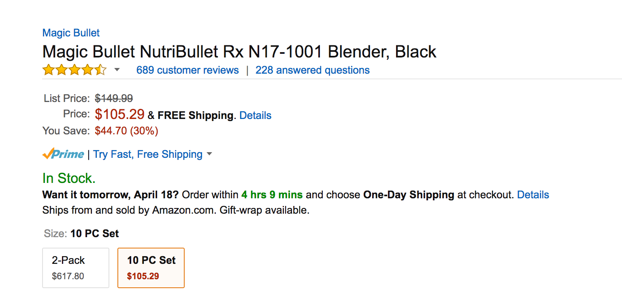
Task: Open rating breakdown arrow beside stars
Action: coord(117,70)
